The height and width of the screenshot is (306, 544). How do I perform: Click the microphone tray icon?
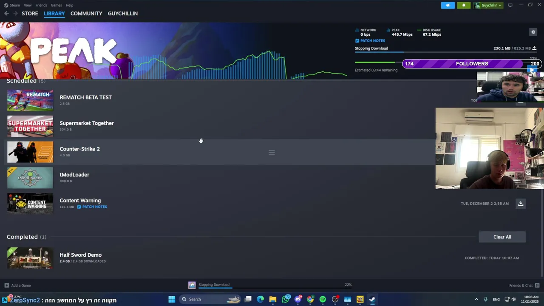pos(486,299)
